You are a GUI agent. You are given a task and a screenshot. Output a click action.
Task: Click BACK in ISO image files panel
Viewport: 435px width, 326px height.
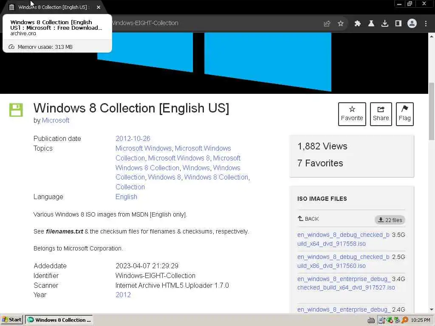coord(308,219)
